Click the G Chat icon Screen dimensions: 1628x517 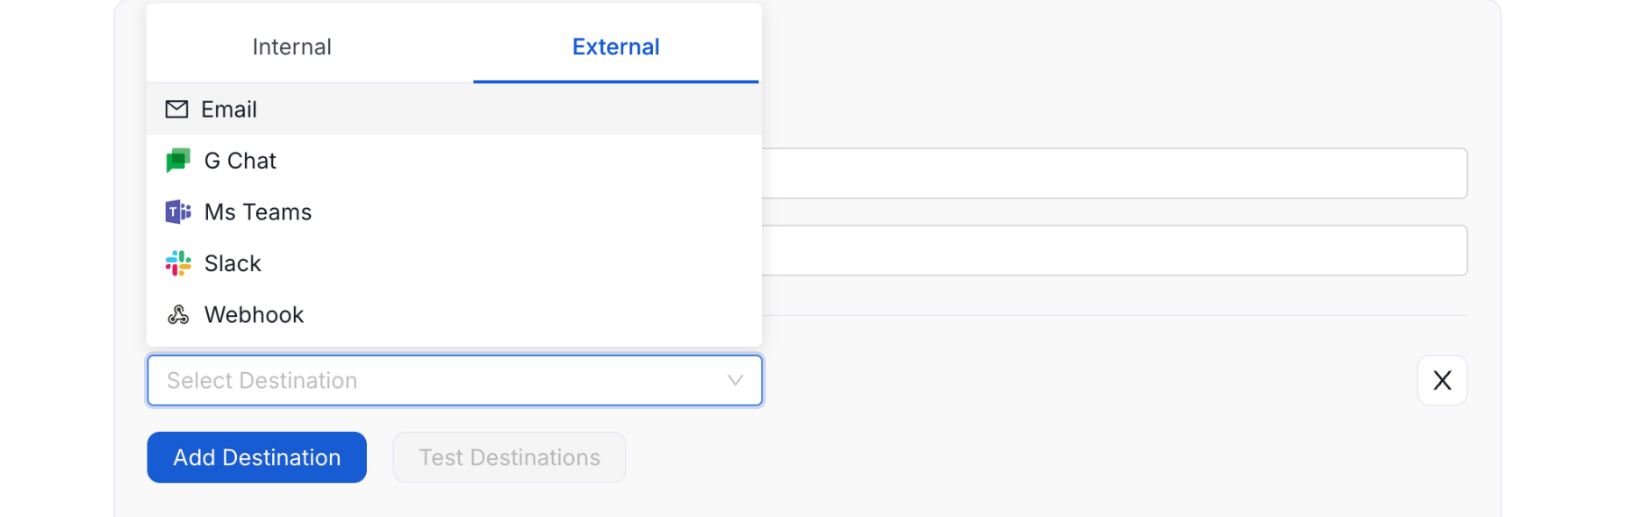coord(177,160)
